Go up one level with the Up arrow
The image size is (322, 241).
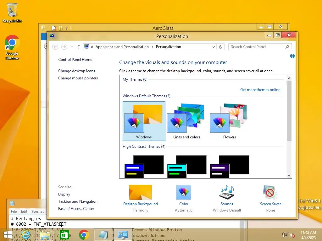(79, 47)
